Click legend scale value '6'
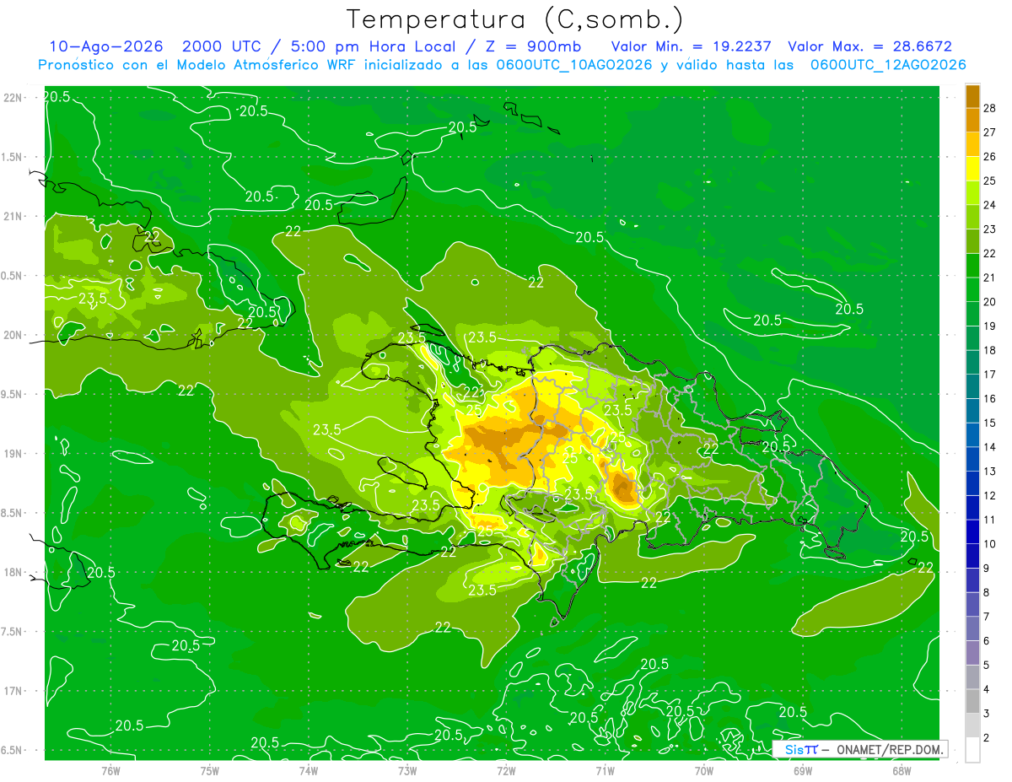This screenshot has width=1012, height=782. [x=988, y=641]
